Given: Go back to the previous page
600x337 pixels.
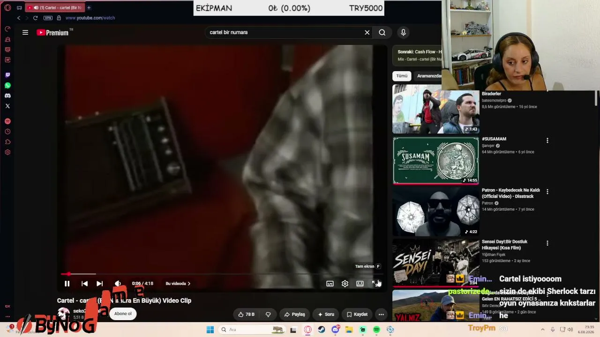Looking at the screenshot, I should 19,18.
